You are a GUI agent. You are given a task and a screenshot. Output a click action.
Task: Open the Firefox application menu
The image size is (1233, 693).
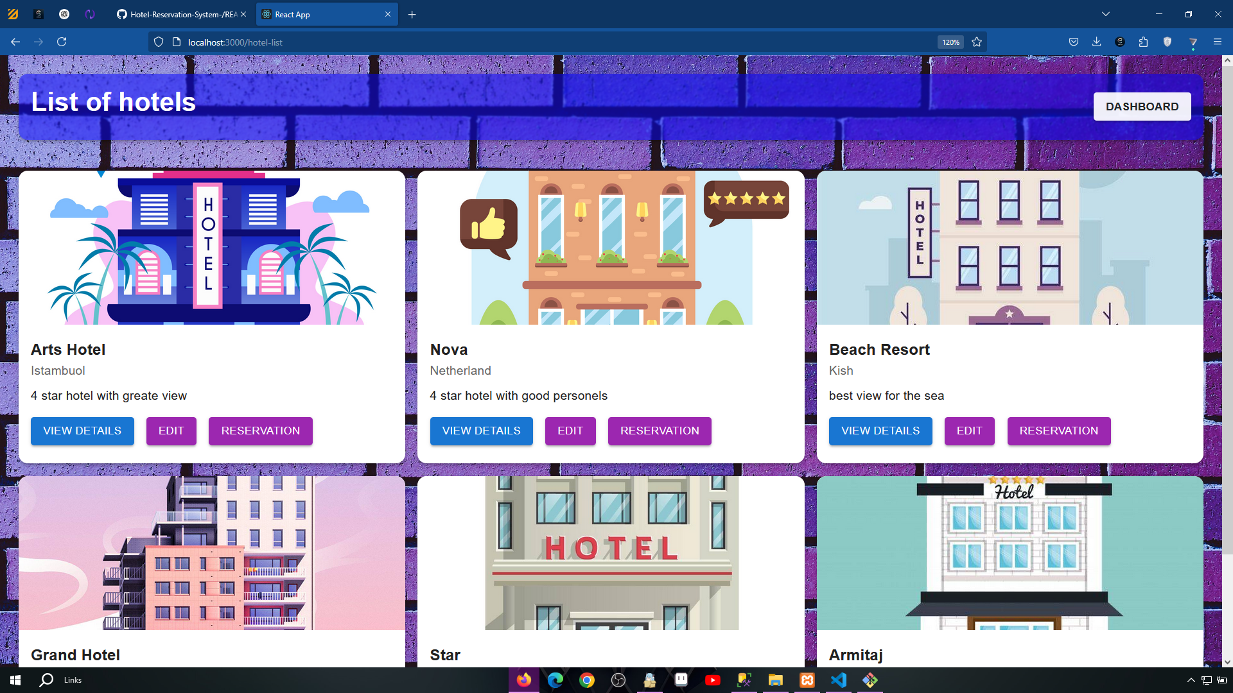coord(1217,42)
